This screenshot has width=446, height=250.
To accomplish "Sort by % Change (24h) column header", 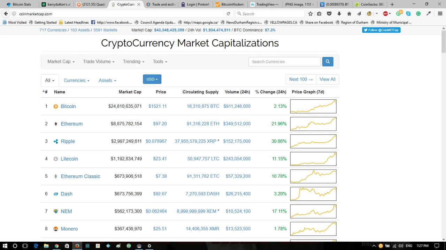I will pyautogui.click(x=271, y=92).
